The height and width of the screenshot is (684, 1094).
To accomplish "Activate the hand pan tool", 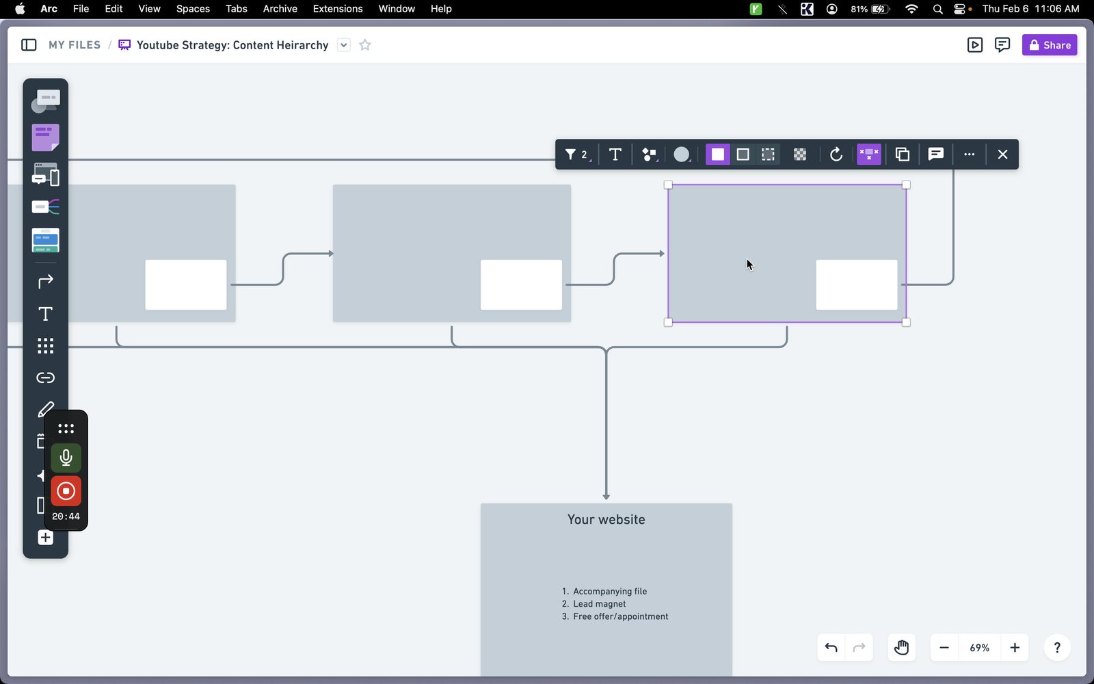I will click(x=902, y=648).
